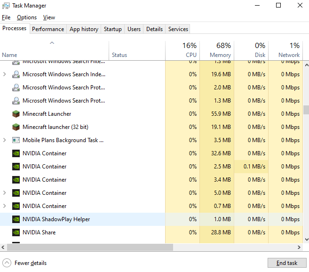Switch to the Startup tab
Screen dimensions: 309x272
pos(112,29)
